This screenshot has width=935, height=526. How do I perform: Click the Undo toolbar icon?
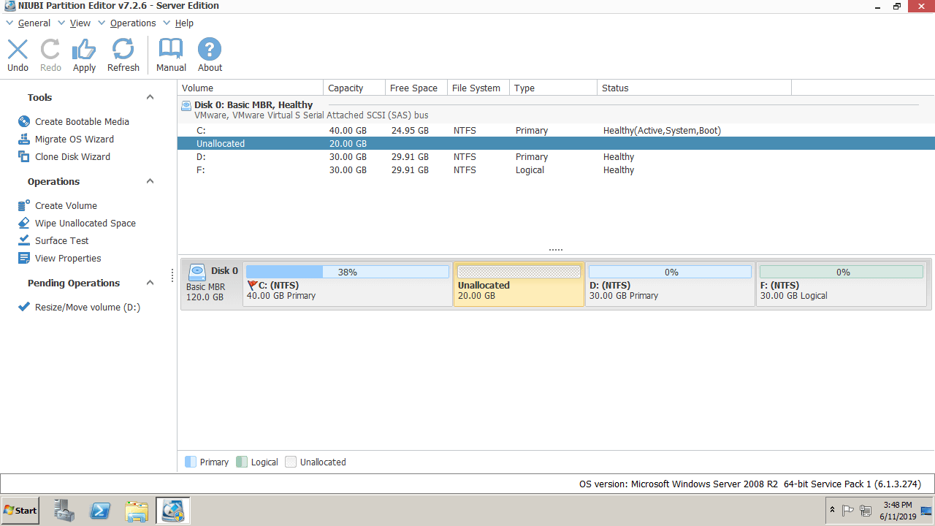coord(18,56)
